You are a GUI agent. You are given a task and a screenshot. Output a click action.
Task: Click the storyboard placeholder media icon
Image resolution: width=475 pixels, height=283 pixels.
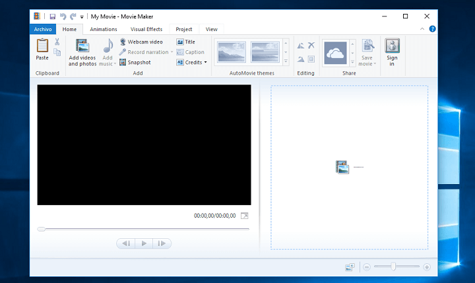pos(342,168)
